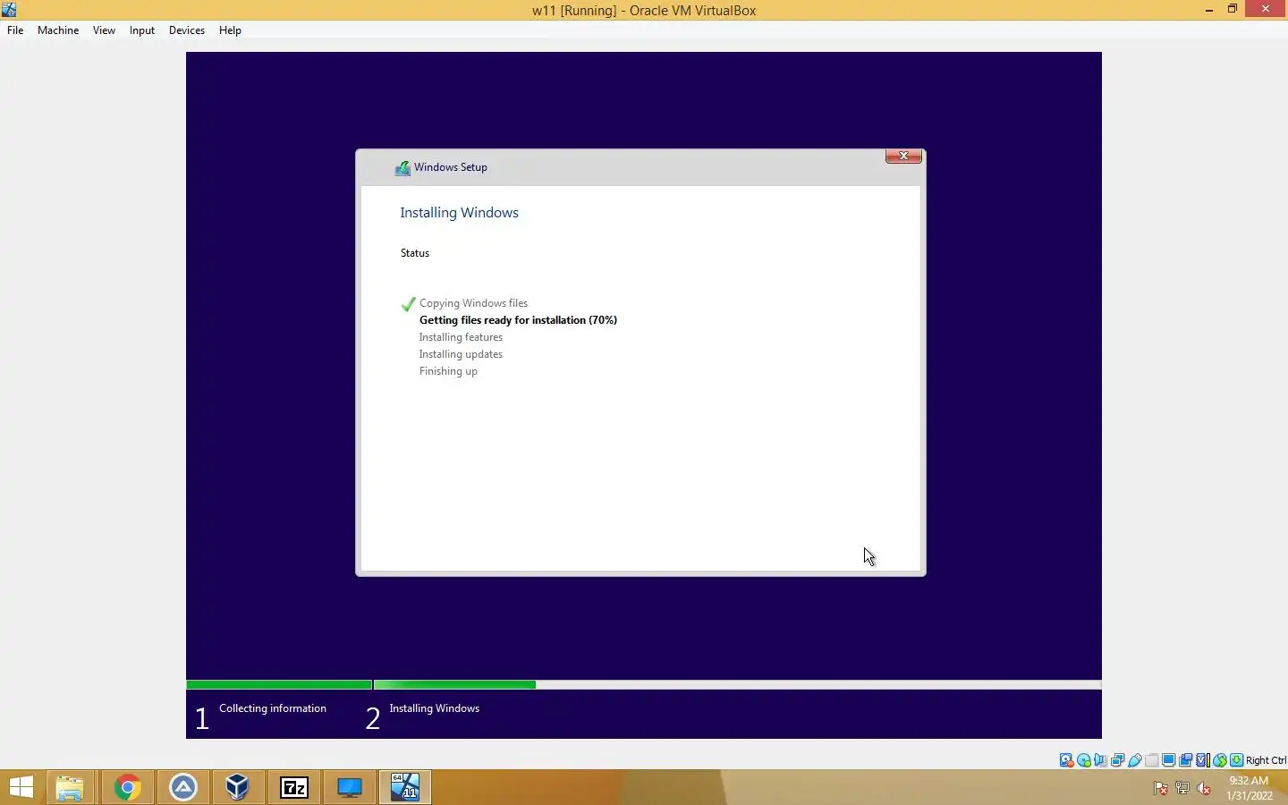This screenshot has width=1288, height=805.
Task: Click the Action Center flag tray icon
Action: click(x=1161, y=789)
